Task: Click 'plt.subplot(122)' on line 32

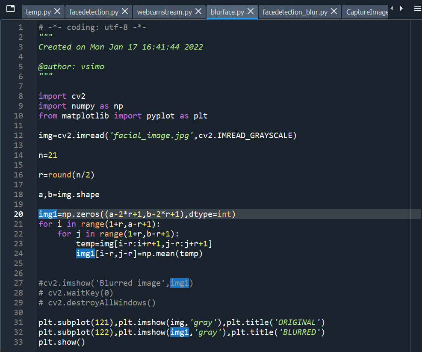Action: [76, 332]
